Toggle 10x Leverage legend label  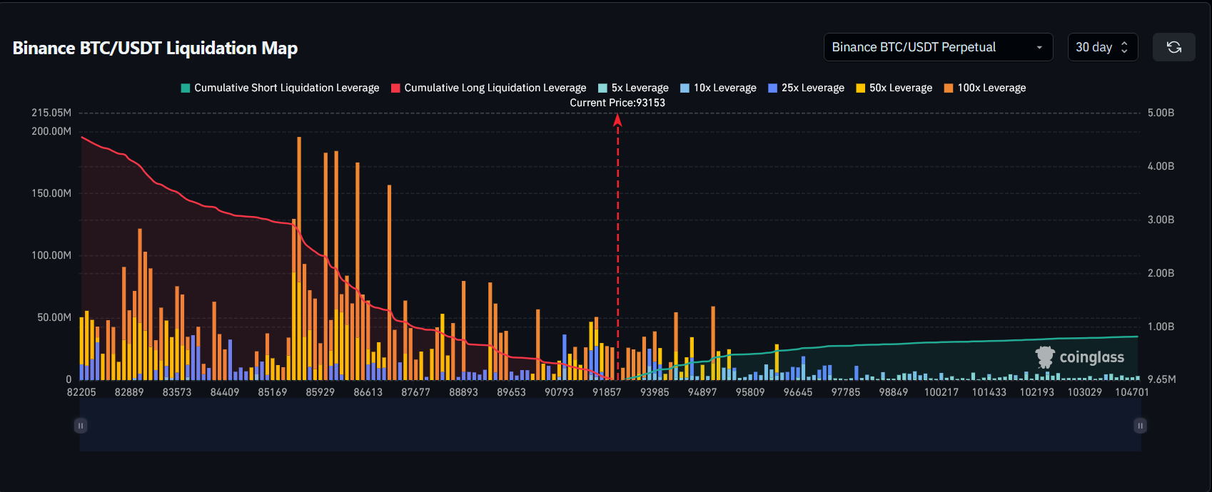pos(724,88)
